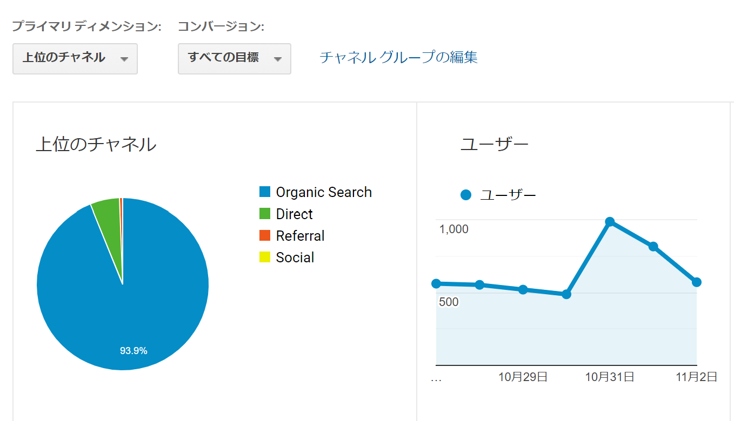Click the last data point near 11月2日
This screenshot has height=421, width=734.
697,282
